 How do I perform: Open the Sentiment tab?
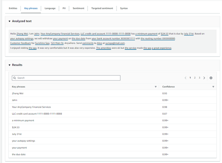point(78,8)
